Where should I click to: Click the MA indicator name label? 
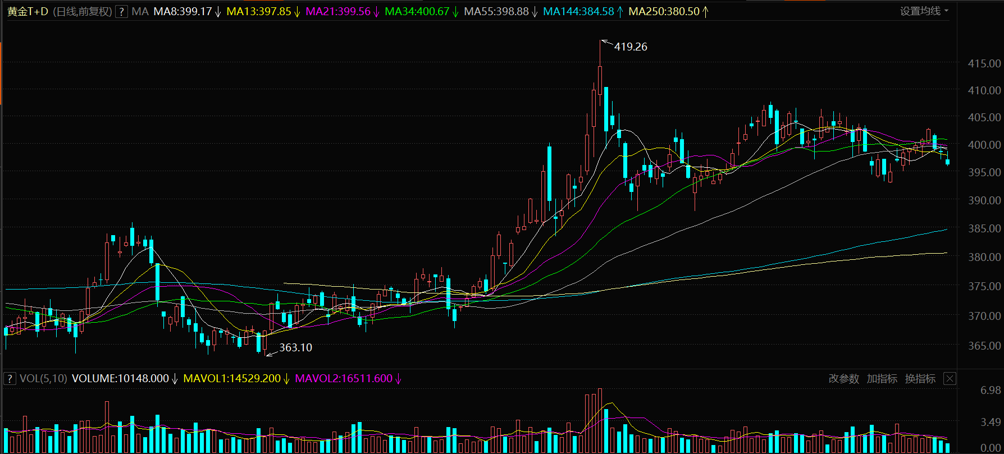pos(140,11)
